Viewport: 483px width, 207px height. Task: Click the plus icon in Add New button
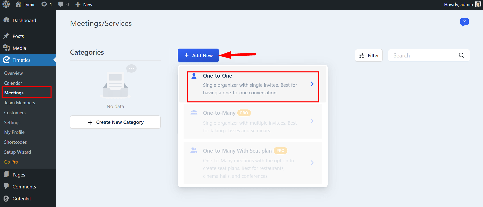[187, 55]
